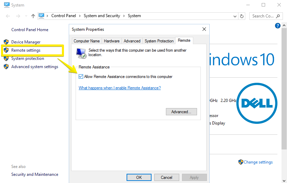
Task: Expand the chevron after System and Security breadcrumb
Action: 124,16
